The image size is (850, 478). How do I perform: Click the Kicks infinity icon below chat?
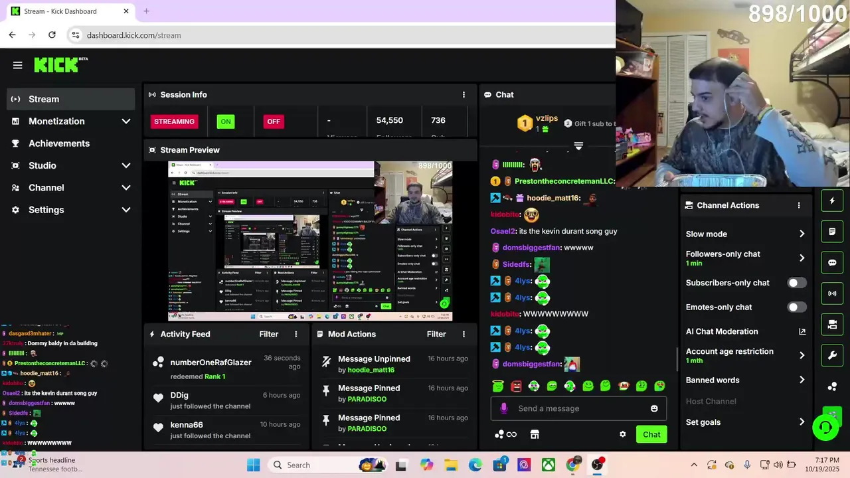click(x=506, y=434)
